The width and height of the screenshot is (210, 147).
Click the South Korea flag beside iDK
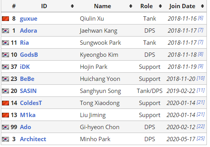click(5, 67)
